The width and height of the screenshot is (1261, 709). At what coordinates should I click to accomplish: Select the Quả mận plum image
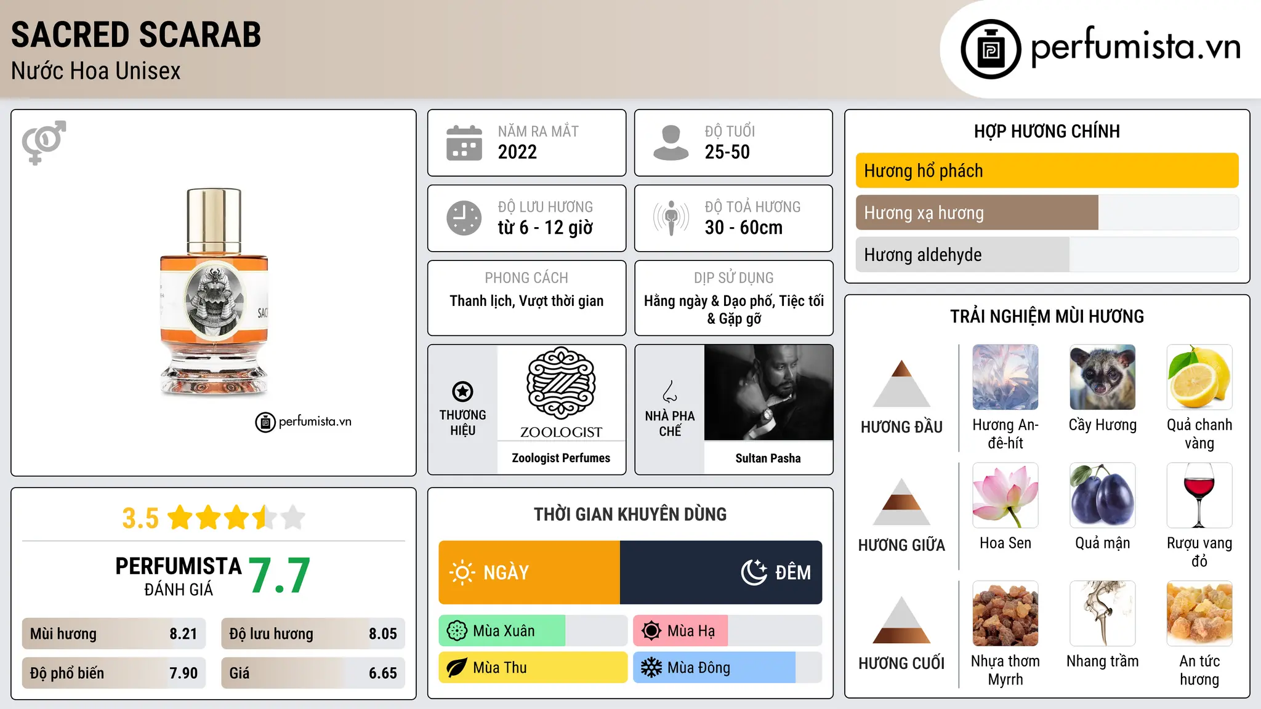tap(1102, 495)
